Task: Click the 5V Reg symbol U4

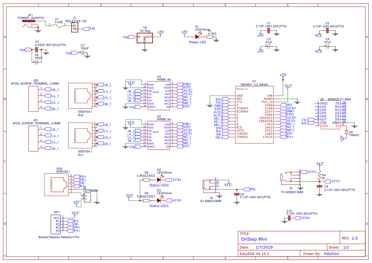Action: click(x=145, y=38)
